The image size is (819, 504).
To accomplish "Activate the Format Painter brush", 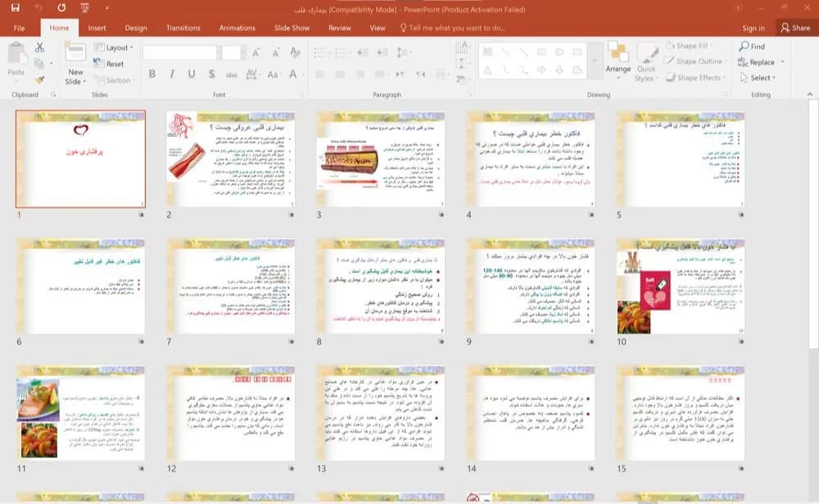I will pos(39,79).
